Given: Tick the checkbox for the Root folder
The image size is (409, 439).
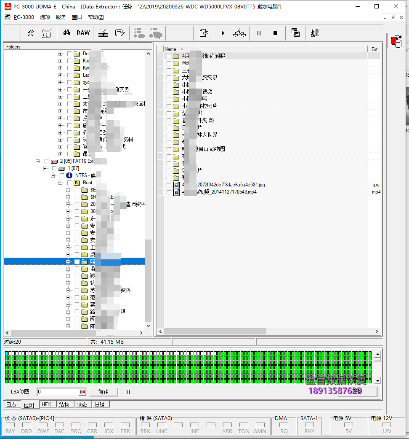Looking at the screenshot, I should (69, 183).
